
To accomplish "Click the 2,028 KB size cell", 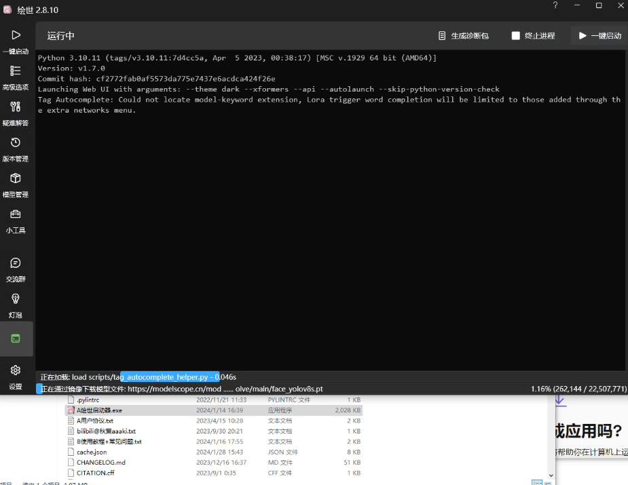I will (348, 410).
